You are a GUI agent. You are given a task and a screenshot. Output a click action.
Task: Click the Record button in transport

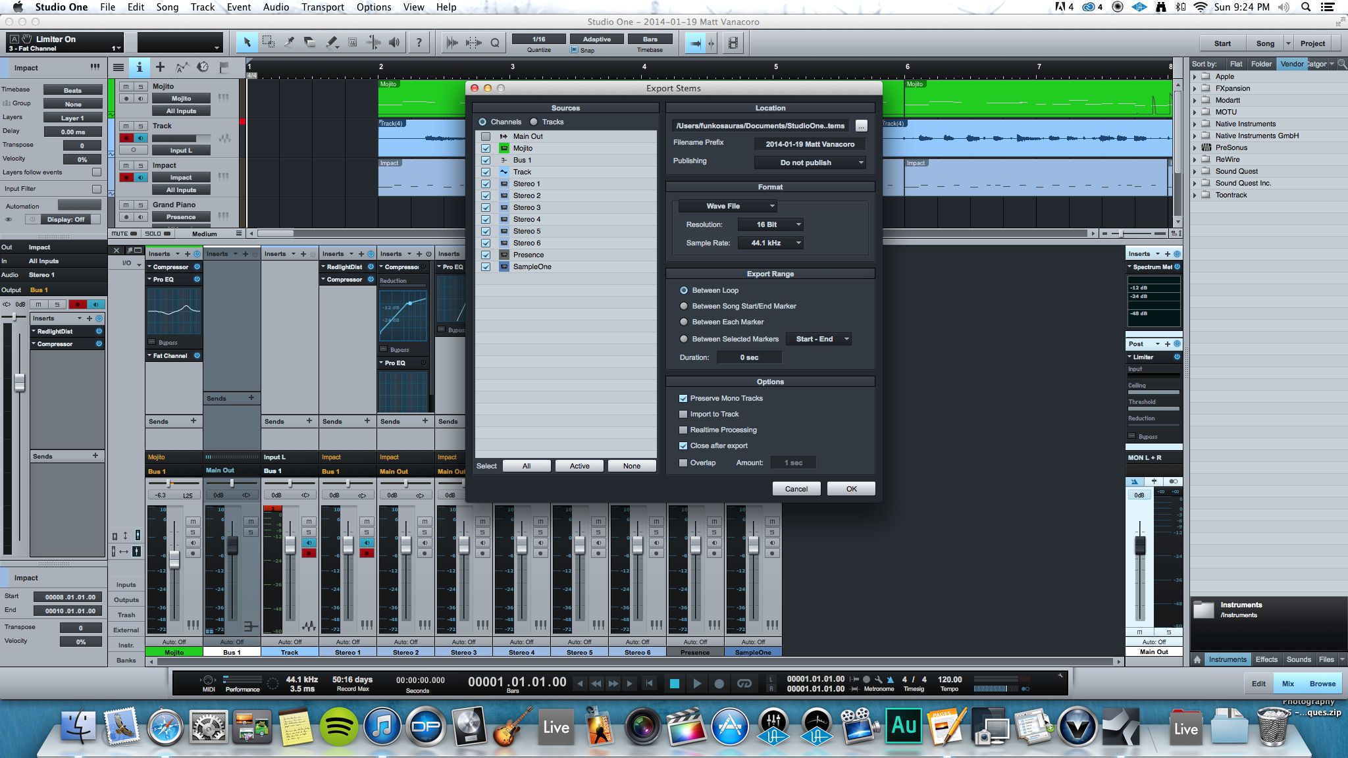point(719,684)
